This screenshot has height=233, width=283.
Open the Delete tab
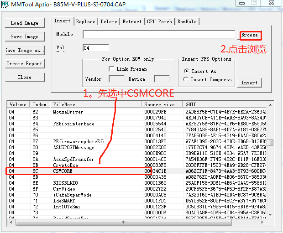109,21
